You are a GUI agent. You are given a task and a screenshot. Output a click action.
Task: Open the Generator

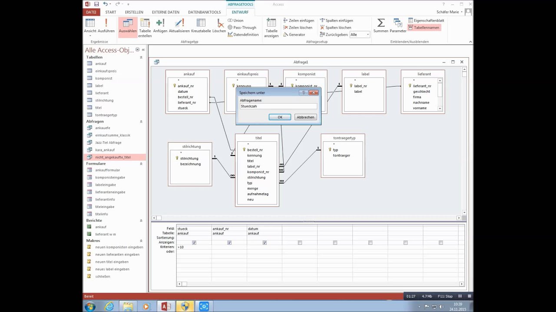pyautogui.click(x=294, y=34)
